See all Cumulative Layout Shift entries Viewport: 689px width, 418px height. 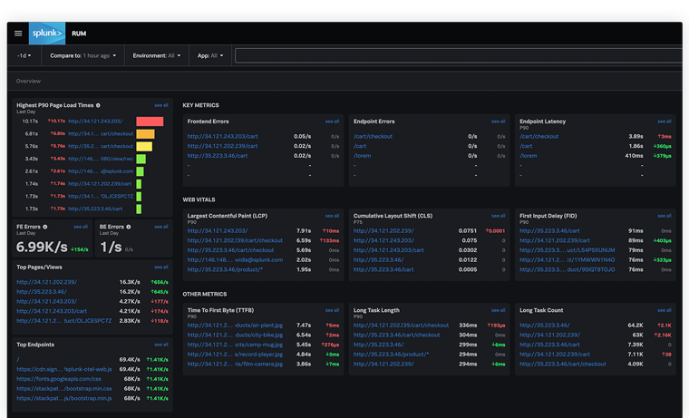click(499, 216)
